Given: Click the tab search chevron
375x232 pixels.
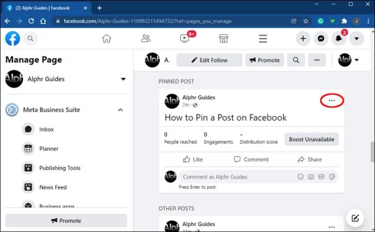Looking at the screenshot, I should (316, 4).
